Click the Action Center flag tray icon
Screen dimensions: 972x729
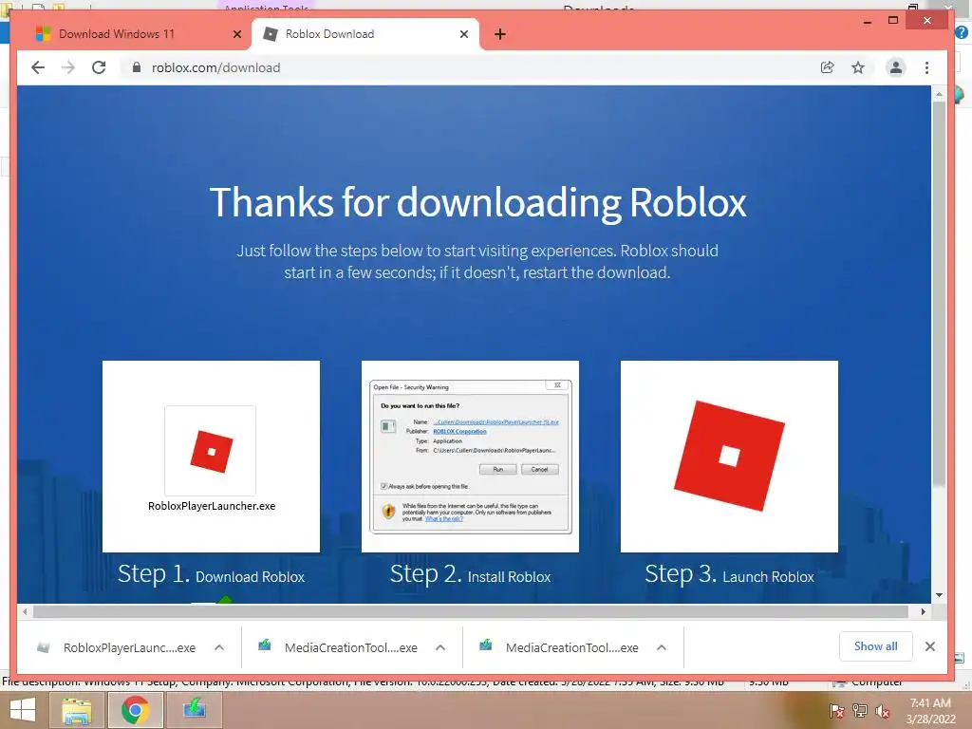click(x=836, y=711)
